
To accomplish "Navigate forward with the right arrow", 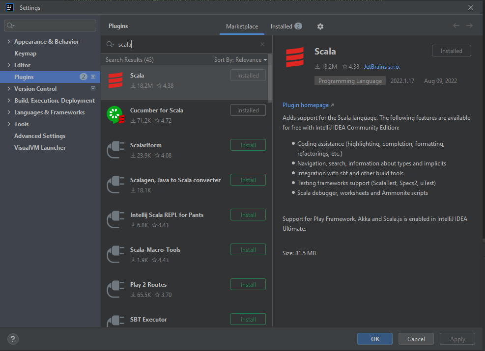I will [x=469, y=26].
